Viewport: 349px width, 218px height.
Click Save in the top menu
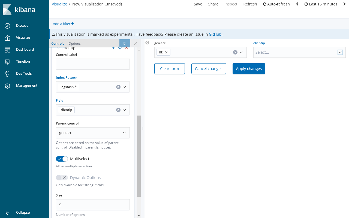pyautogui.click(x=198, y=4)
